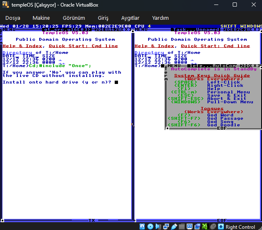Open Quick Start: Cmd line in right window
Viewport: 262px width, 230px height.
click(215, 46)
